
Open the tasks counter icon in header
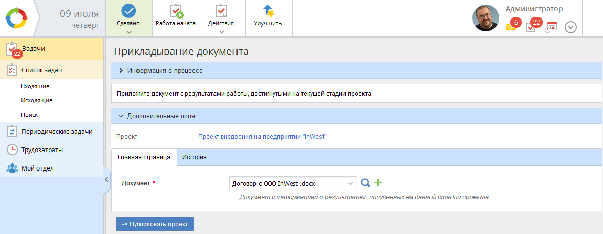[x=531, y=27]
